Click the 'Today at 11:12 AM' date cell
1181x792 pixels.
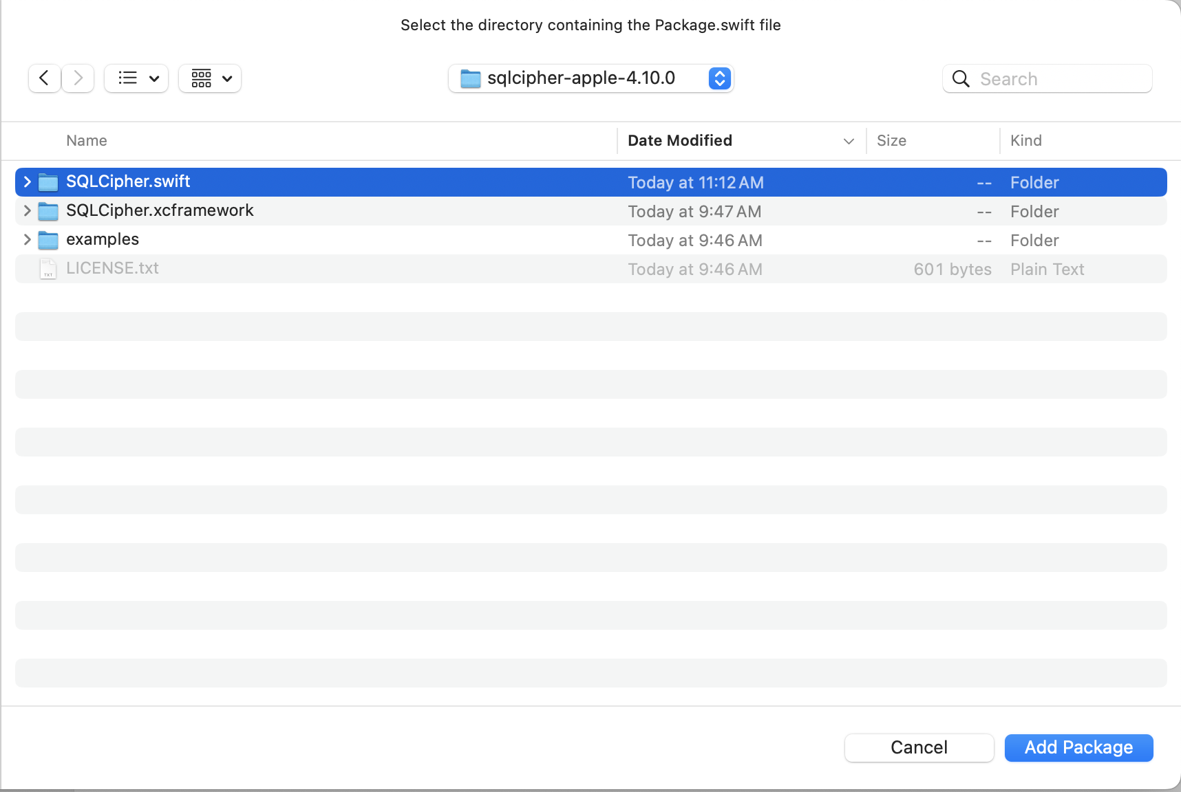(696, 183)
